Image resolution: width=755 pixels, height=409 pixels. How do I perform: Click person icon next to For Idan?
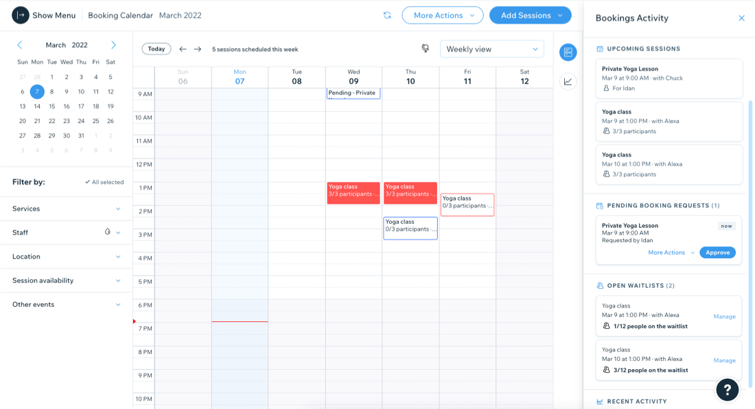pos(606,88)
